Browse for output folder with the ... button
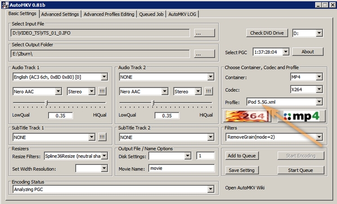Screen dimensions: 337x204 [x=204, y=54]
